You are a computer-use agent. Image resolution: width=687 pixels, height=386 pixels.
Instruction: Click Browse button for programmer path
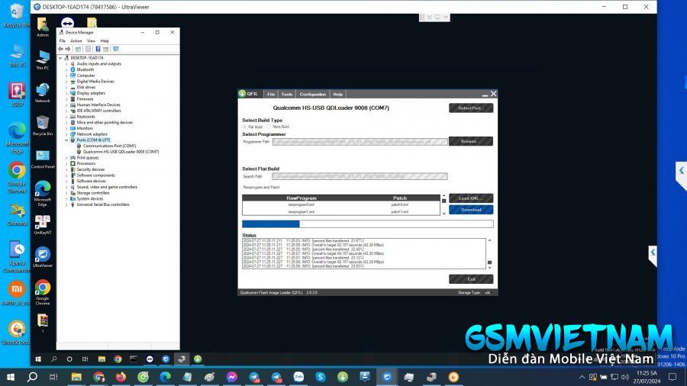pyautogui.click(x=471, y=141)
